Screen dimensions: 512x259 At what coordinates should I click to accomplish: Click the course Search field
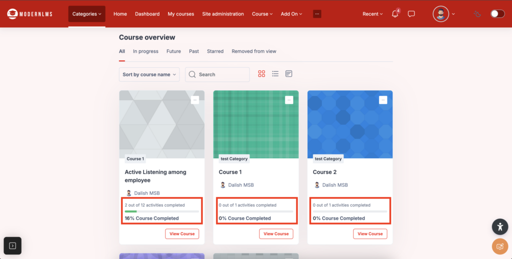coord(217,74)
